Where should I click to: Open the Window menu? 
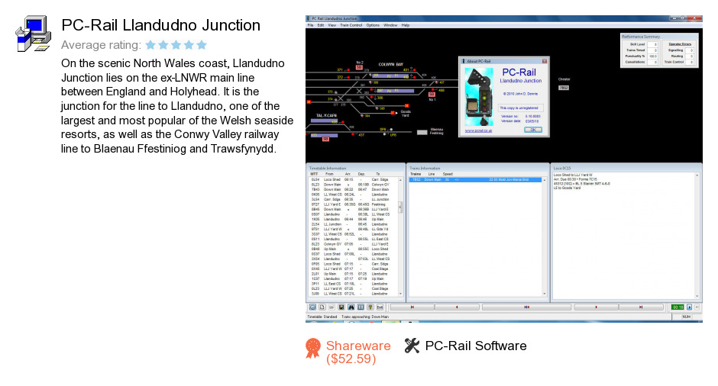(390, 25)
